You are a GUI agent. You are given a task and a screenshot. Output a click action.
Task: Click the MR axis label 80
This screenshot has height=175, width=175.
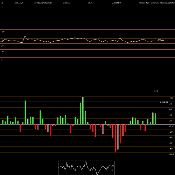coord(171,104)
